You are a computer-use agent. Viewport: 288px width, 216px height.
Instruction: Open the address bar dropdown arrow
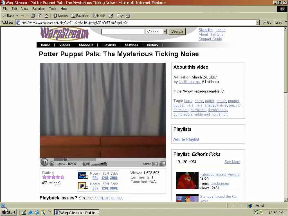[x=258, y=22]
